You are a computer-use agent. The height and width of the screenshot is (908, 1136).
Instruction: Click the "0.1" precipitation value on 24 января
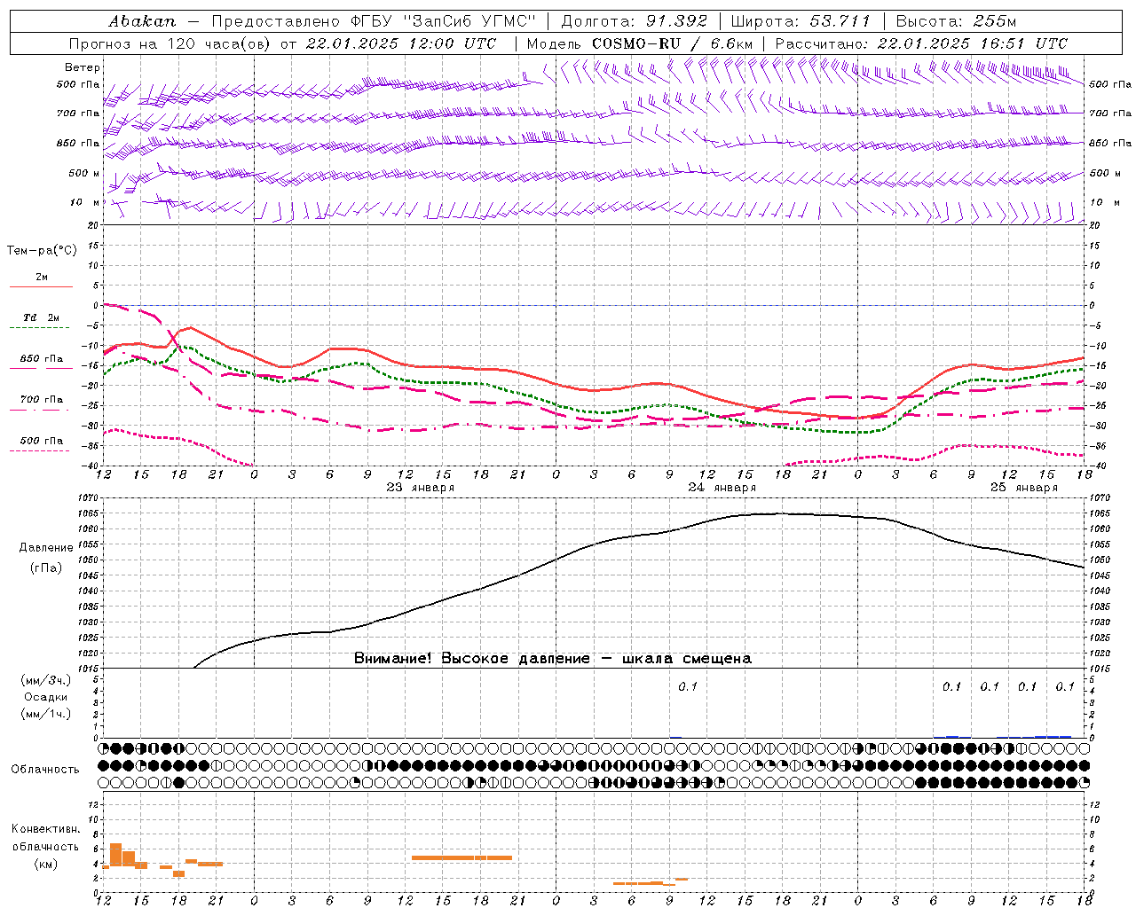coord(688,686)
